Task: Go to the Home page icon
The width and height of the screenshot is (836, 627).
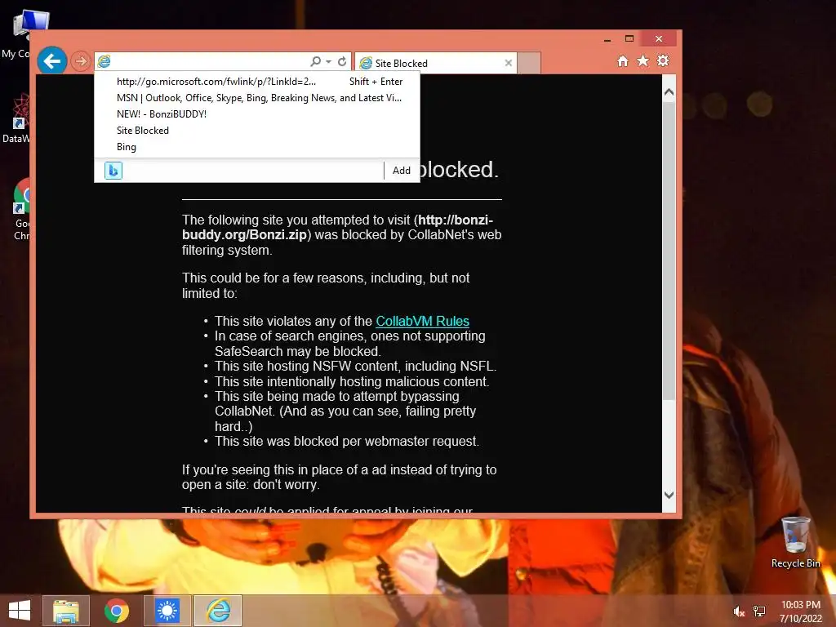Action: point(622,60)
